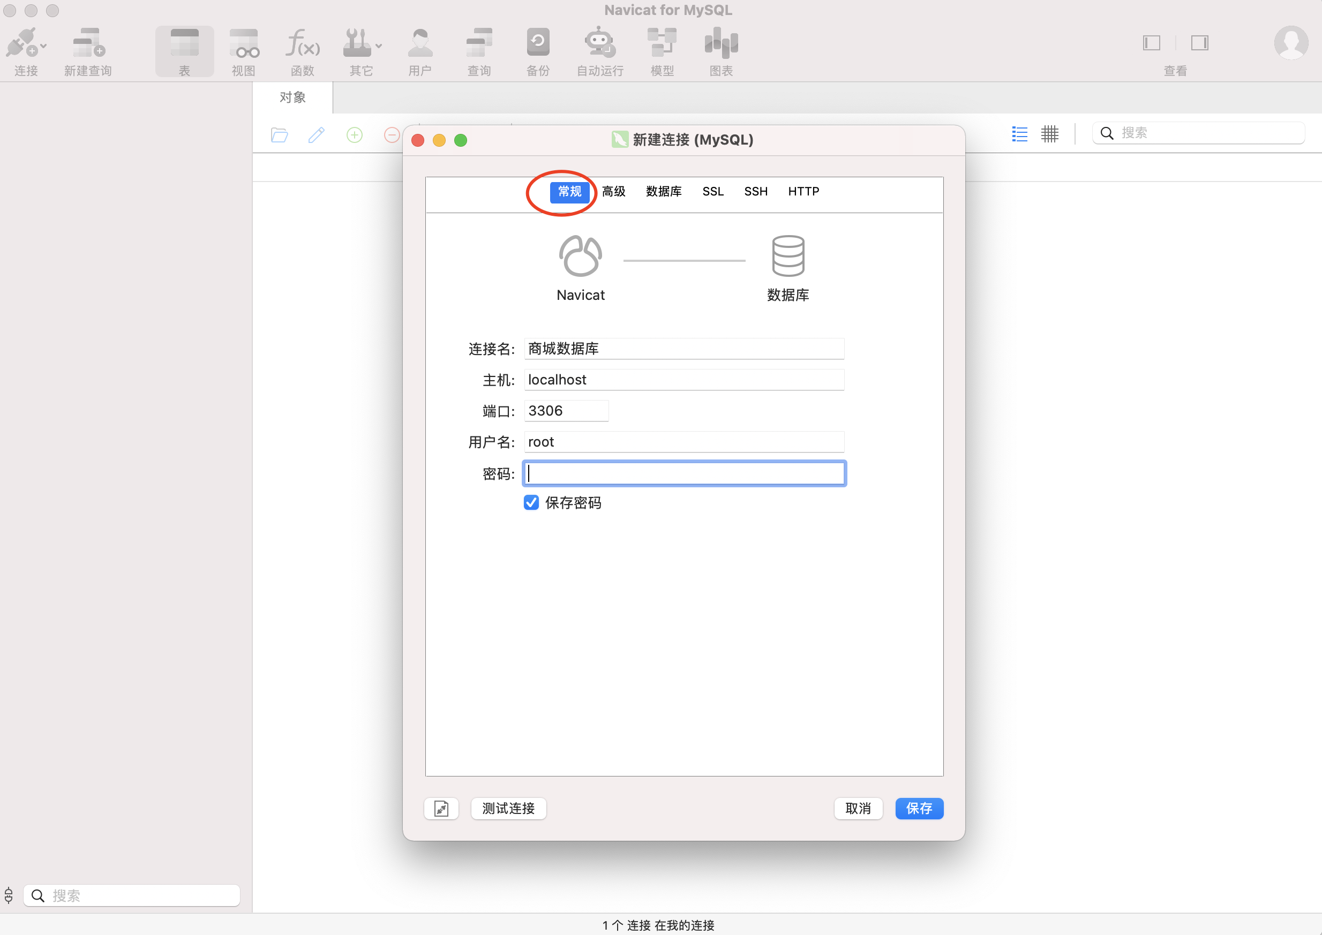Open the Advanced (高级) tab
This screenshot has height=935, width=1322.
pyautogui.click(x=613, y=192)
